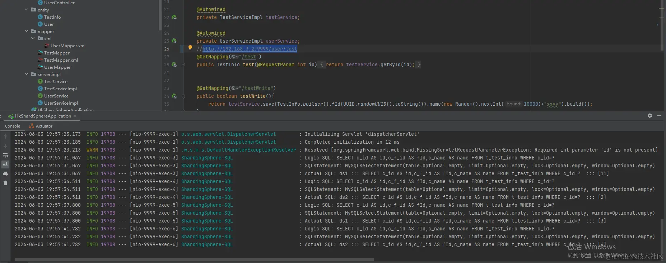Click the request mapping gutter icon at line 34
This screenshot has width=666, height=263.
coord(174,96)
